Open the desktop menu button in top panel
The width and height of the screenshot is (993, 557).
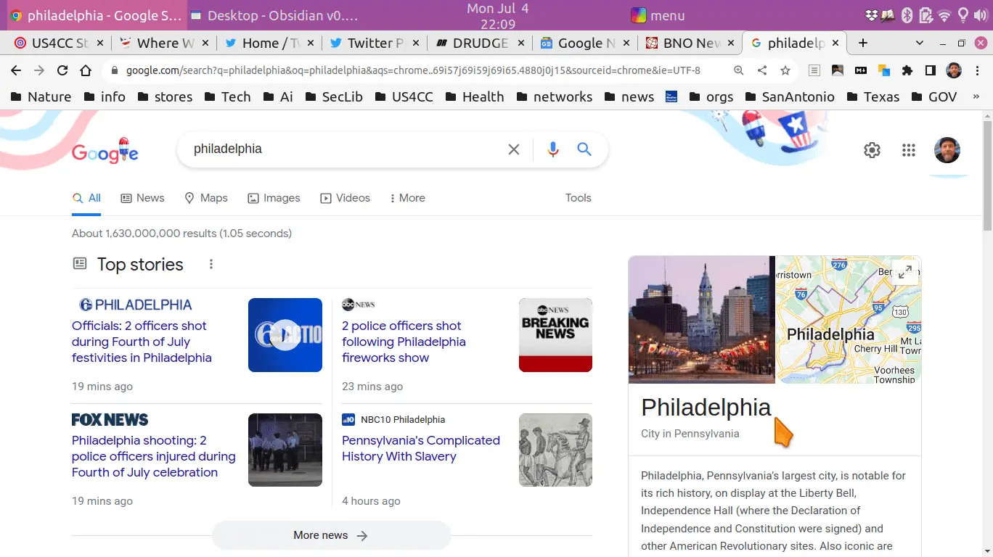point(658,15)
